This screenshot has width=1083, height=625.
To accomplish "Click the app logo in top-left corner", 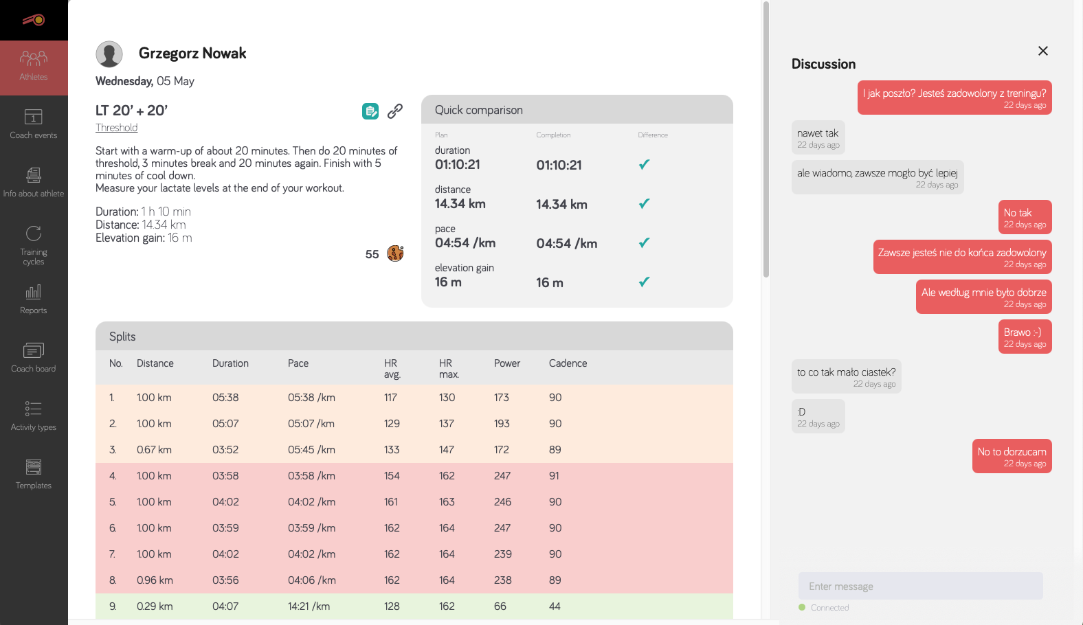I will (x=34, y=20).
